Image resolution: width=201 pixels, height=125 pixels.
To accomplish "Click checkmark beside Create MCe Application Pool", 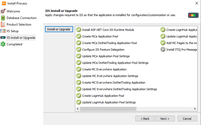I will [79, 36].
